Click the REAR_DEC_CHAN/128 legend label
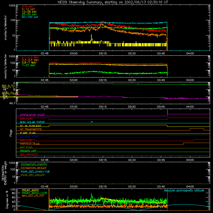This screenshot has height=213, width=213. coord(35,172)
